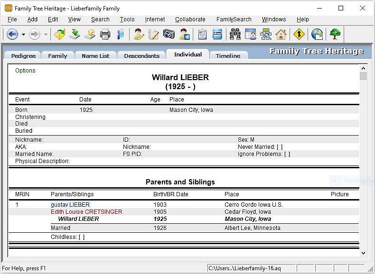This screenshot has height=274, width=375.
Task: Open Edith Louise CRETSINGER's record link
Action: pos(86,212)
